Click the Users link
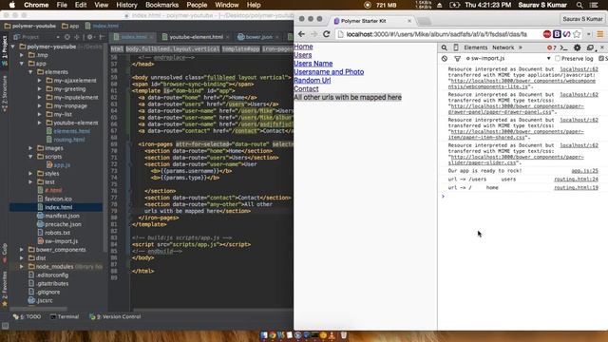The image size is (608, 342). 303,55
